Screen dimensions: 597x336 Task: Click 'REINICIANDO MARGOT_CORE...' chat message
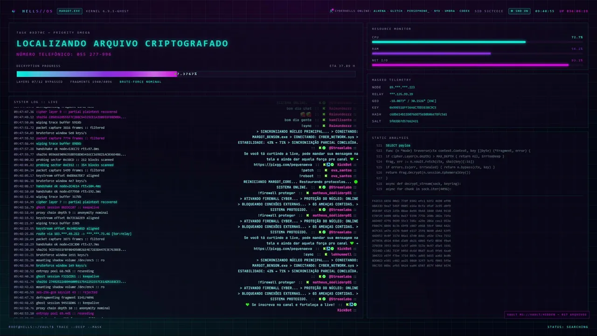pos(298,182)
